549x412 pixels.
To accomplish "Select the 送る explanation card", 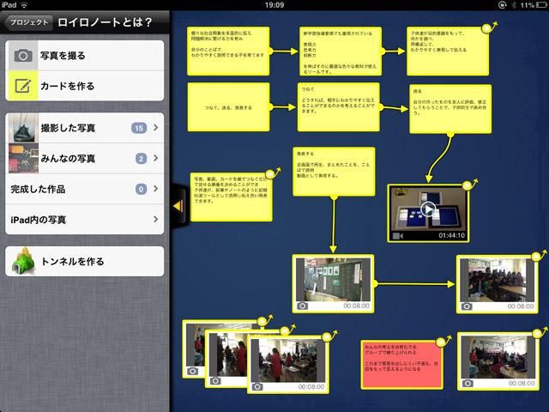I will tap(450, 109).
